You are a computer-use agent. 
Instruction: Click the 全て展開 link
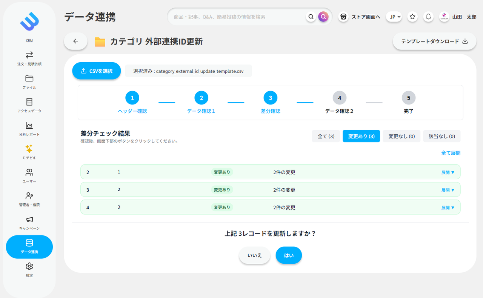click(451, 153)
